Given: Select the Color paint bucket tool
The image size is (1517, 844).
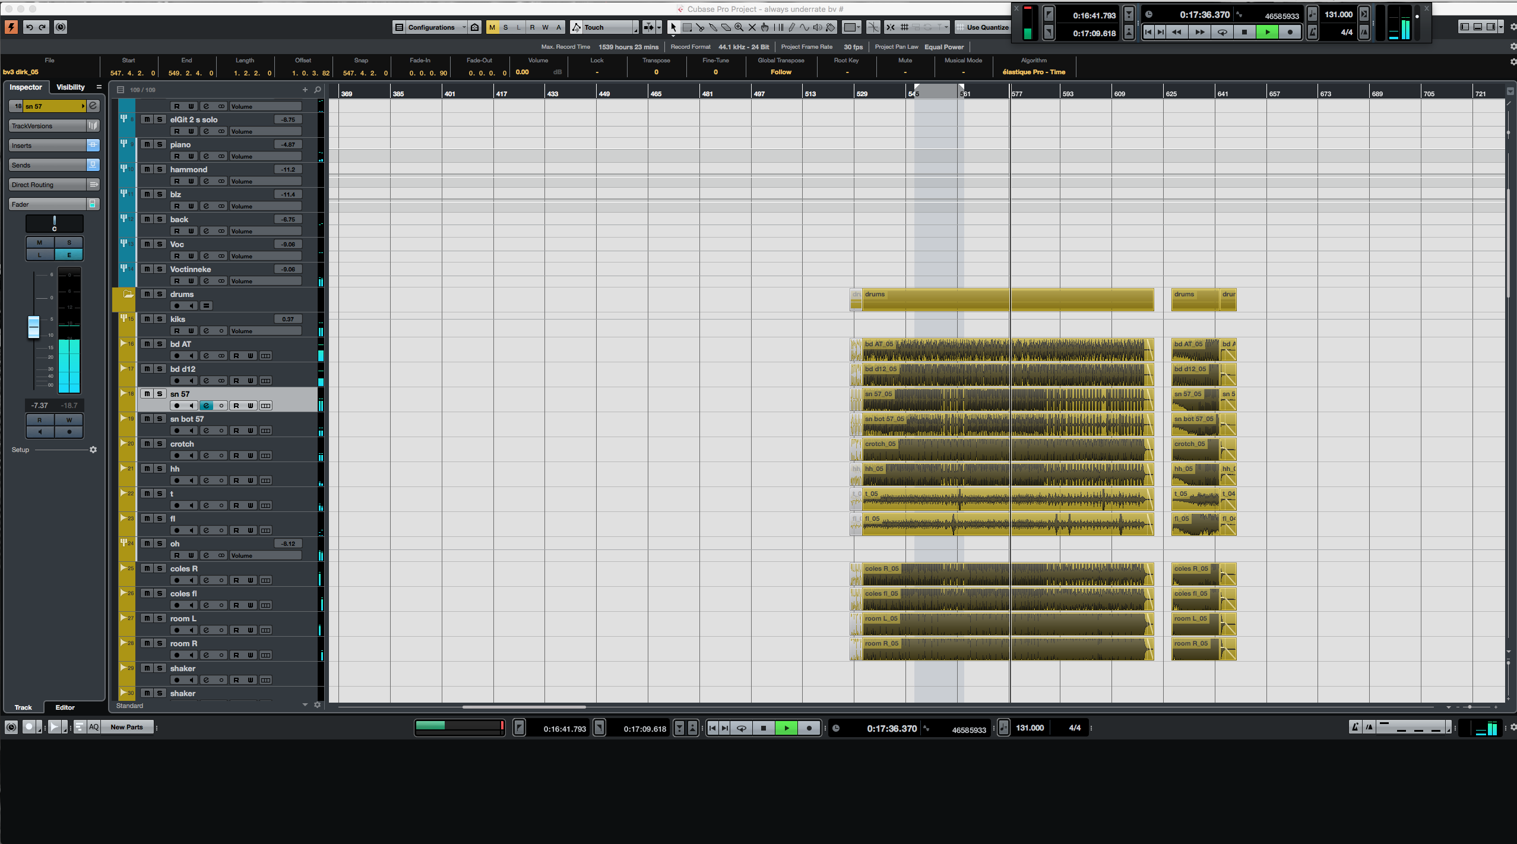Looking at the screenshot, I should pyautogui.click(x=831, y=27).
